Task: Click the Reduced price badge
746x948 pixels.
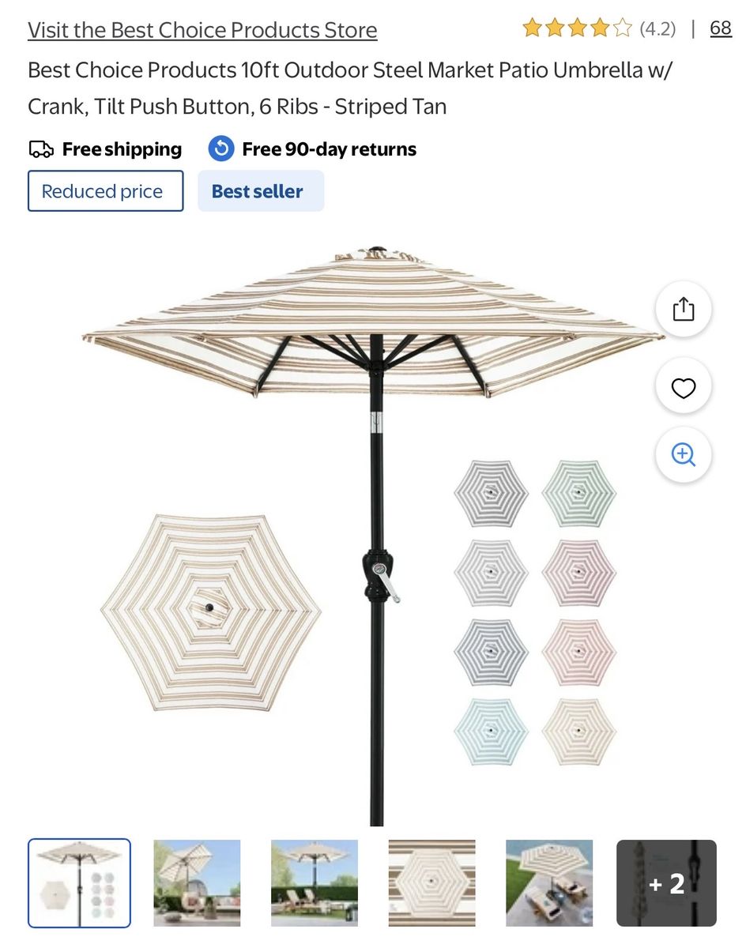Action: coord(106,191)
